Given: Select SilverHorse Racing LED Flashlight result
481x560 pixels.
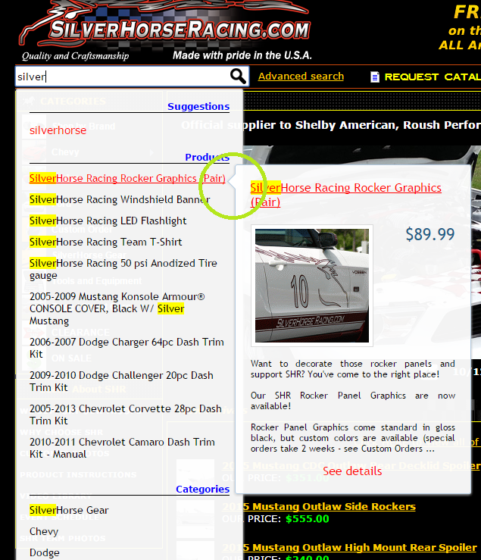Looking at the screenshot, I should (x=108, y=221).
